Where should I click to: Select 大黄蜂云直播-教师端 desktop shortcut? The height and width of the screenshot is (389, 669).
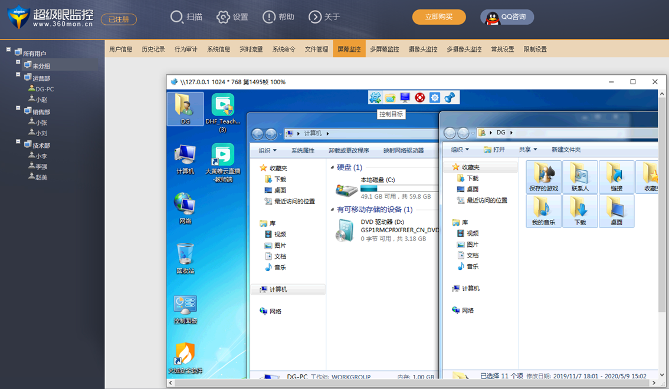click(x=223, y=163)
